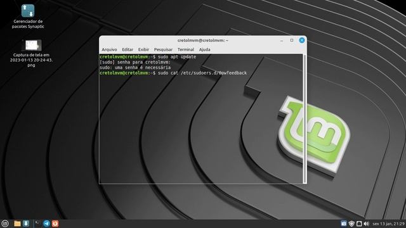Image resolution: width=406 pixels, height=228 pixels.
Task: Open the Synaptic package manager desktop icon
Action: [28, 16]
